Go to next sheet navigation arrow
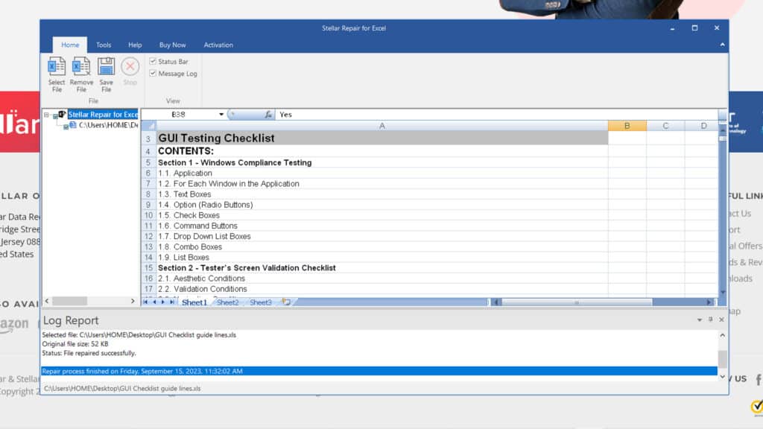 click(163, 302)
